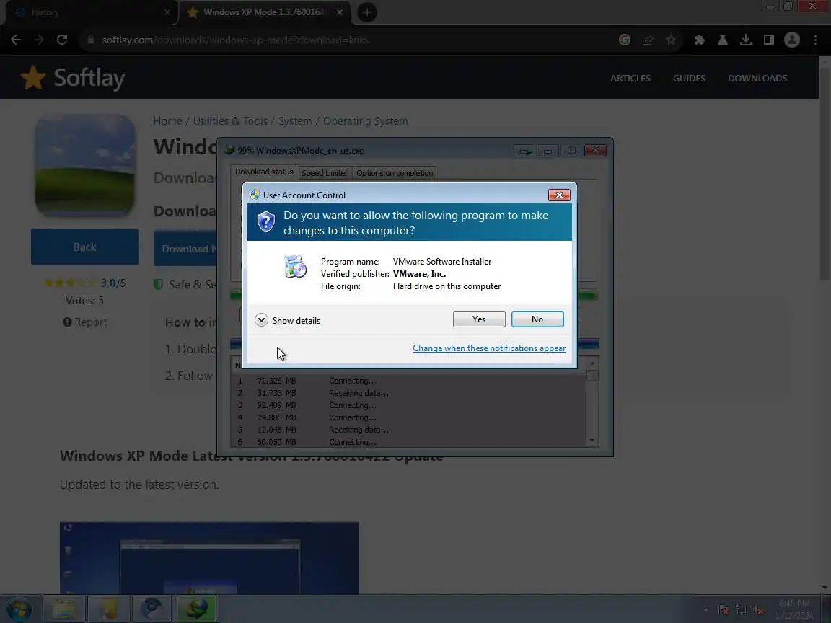Click No in User Account Control dialog
Screen dimensions: 831x623
click(537, 319)
